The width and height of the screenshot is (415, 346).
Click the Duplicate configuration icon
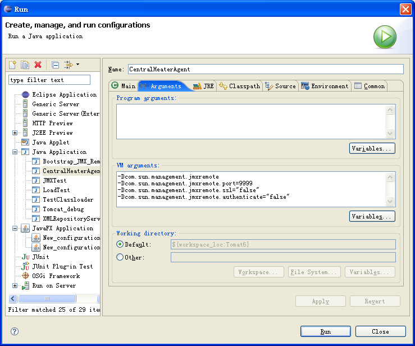(25, 65)
